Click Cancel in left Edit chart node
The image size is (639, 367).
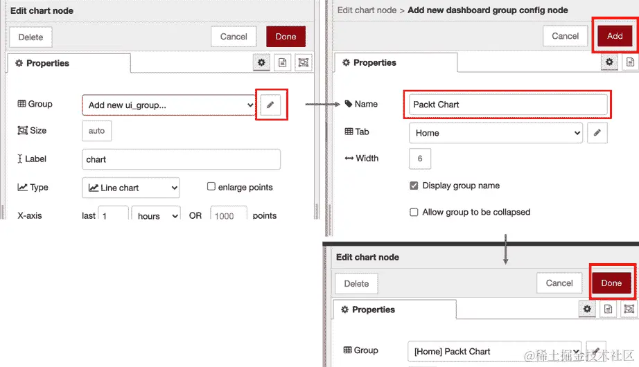pyautogui.click(x=234, y=37)
